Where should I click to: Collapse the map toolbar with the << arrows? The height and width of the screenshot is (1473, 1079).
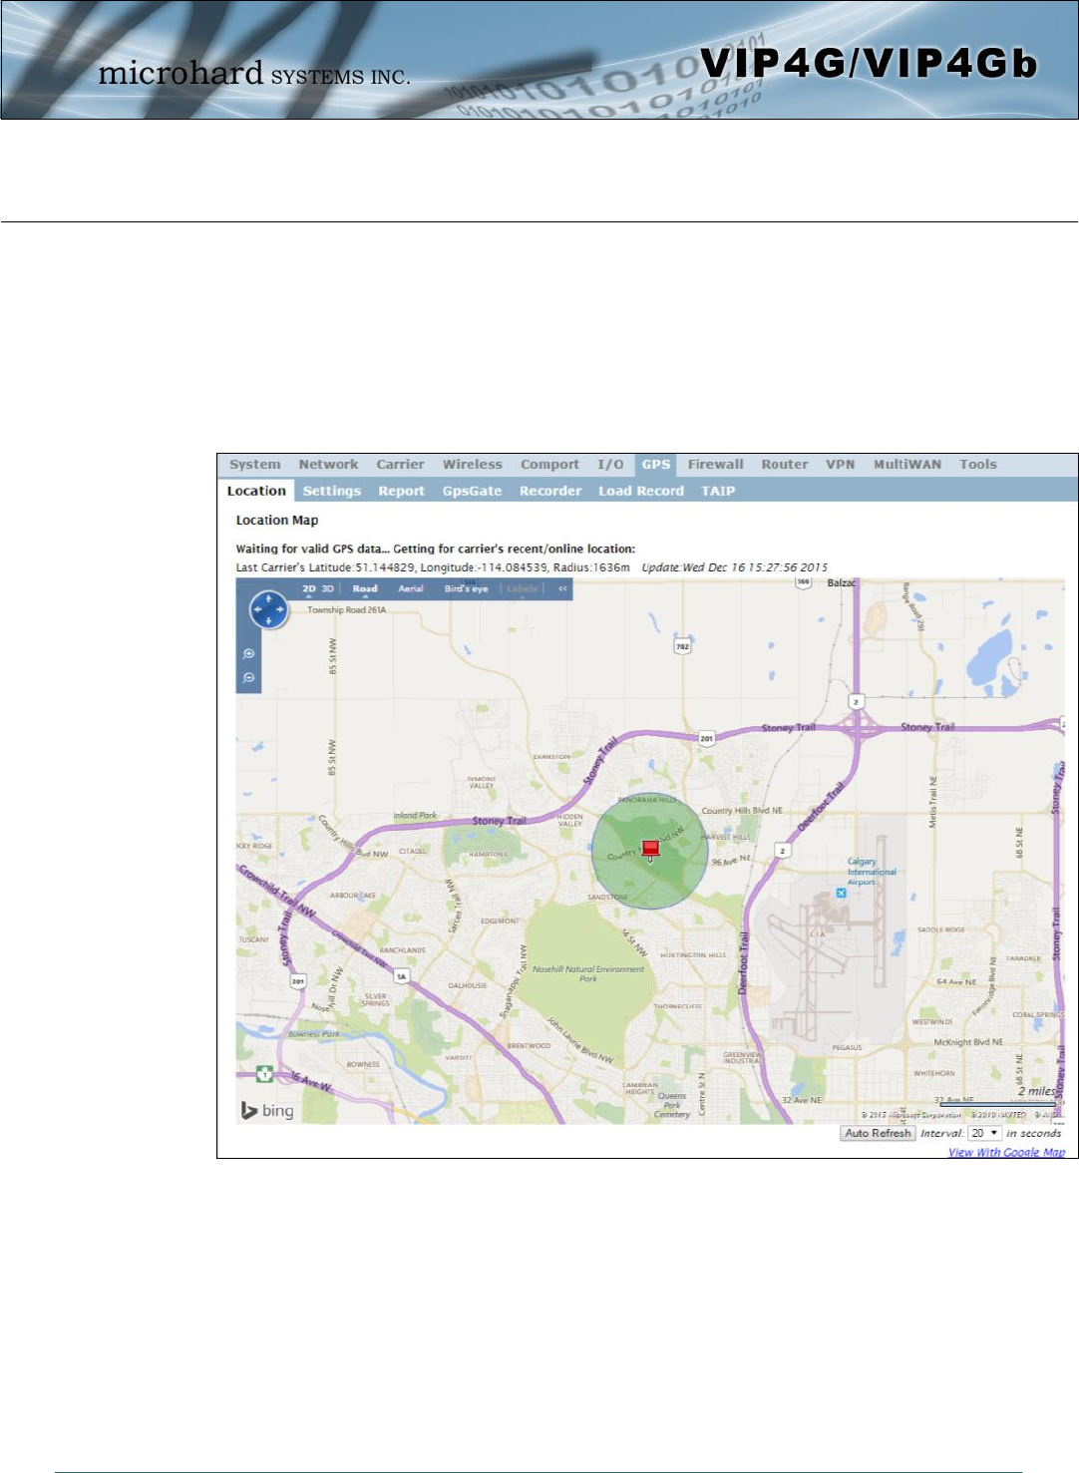562,588
